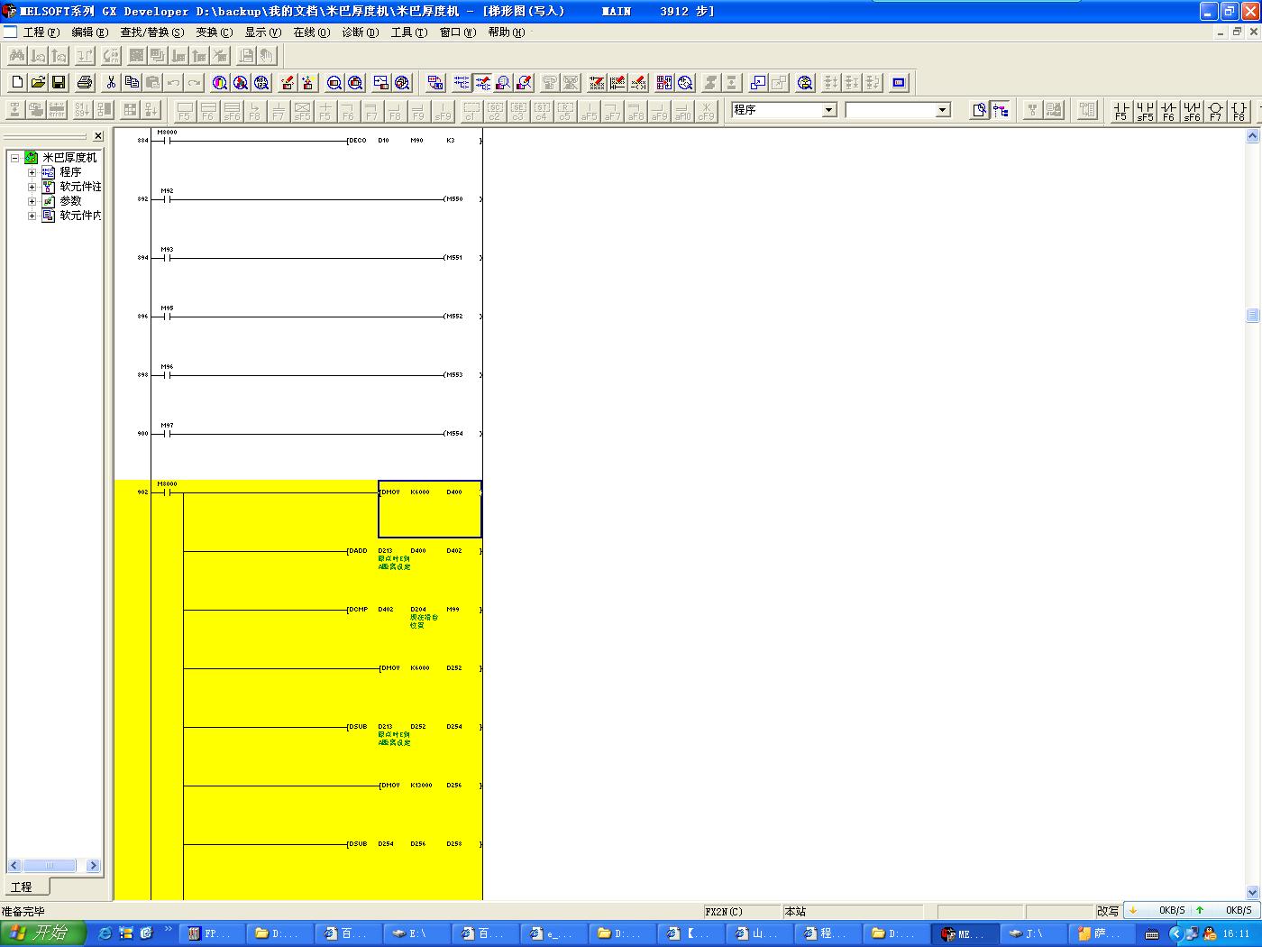1262x947 pixels.
Task: Expand the 参数 tree node
Action: point(32,201)
